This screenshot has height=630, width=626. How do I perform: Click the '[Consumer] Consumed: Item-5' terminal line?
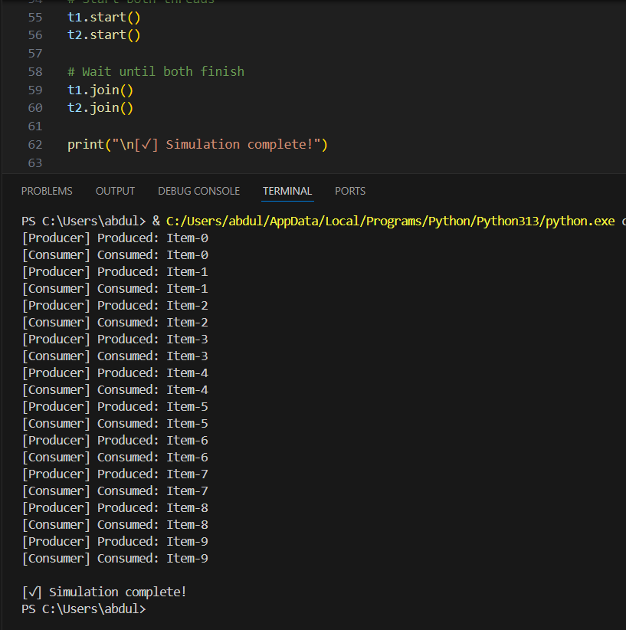(x=115, y=423)
